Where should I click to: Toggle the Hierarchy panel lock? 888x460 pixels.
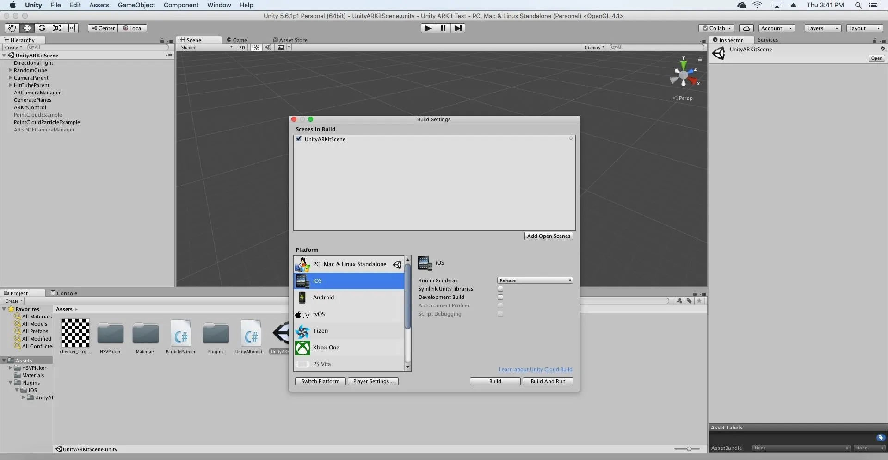click(162, 41)
